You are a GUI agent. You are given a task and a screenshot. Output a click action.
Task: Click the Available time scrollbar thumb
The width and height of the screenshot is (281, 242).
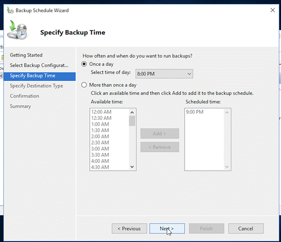point(132,121)
